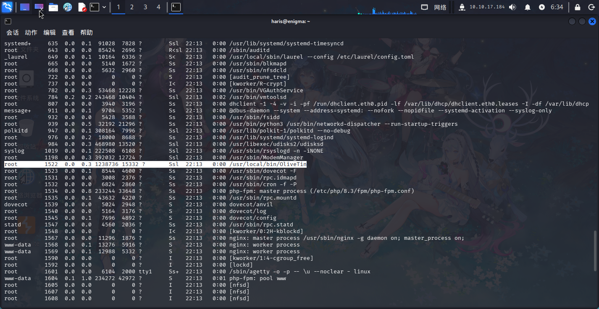Open the 编辑 (Edit) menu
This screenshot has height=309, width=599.
tap(50, 32)
